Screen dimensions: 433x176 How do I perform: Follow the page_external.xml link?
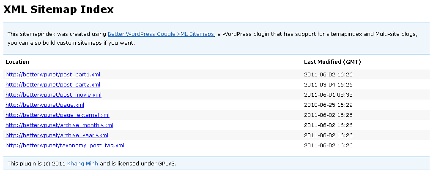pos(58,115)
